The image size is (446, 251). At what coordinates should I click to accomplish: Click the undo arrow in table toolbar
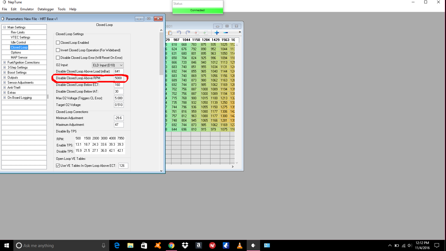[179, 33]
